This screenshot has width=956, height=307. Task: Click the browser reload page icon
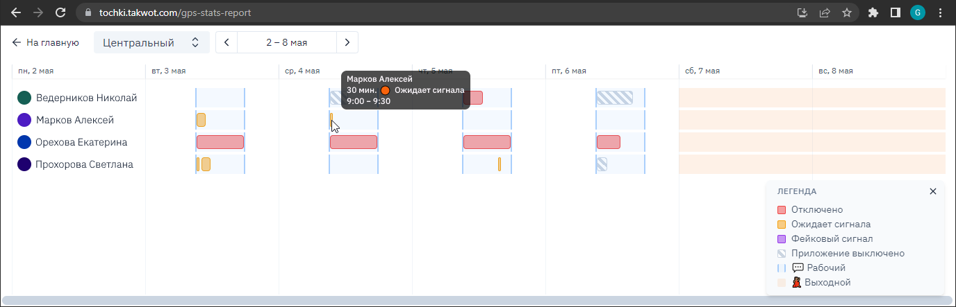coord(60,12)
